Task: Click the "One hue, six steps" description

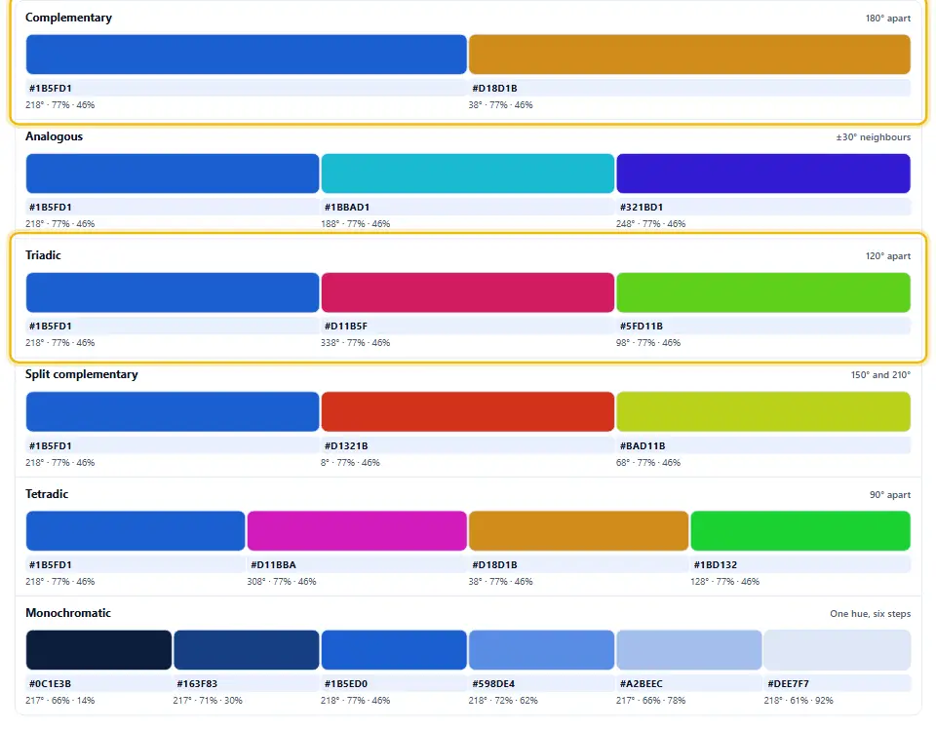Action: click(x=870, y=614)
